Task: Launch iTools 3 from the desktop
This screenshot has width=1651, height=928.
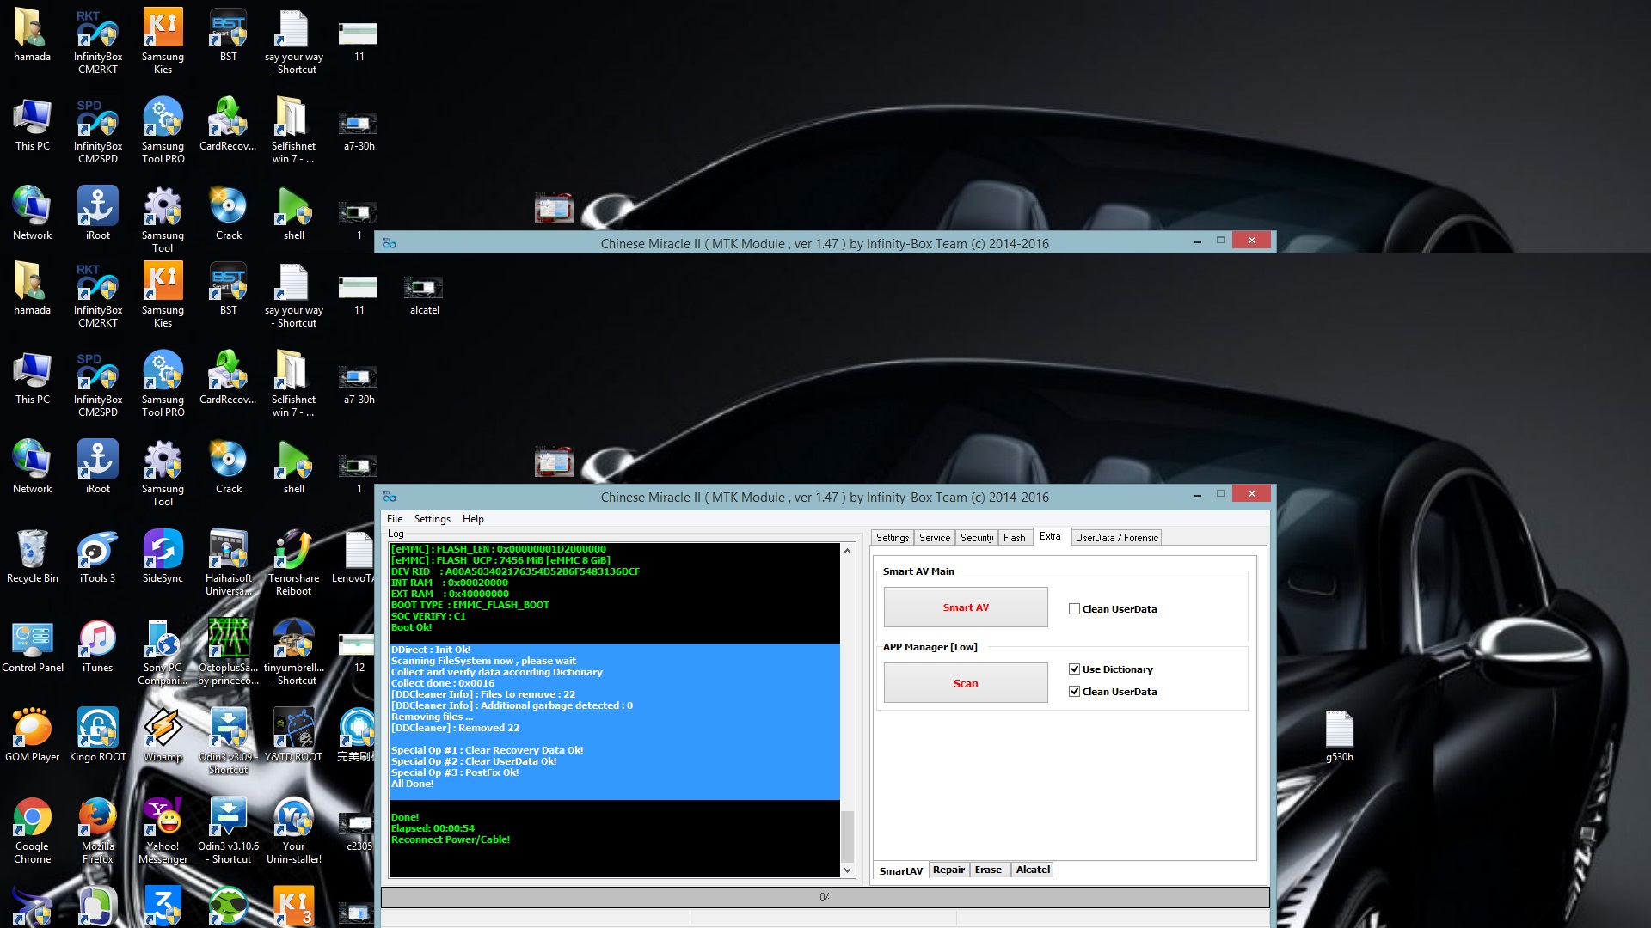Action: click(x=97, y=557)
